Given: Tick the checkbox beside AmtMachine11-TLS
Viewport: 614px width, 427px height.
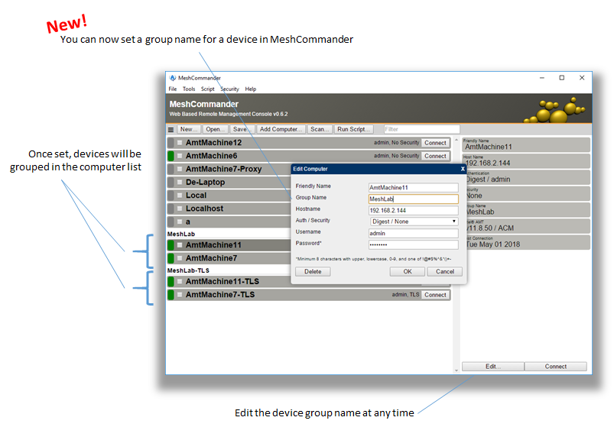Looking at the screenshot, I should tap(180, 282).
